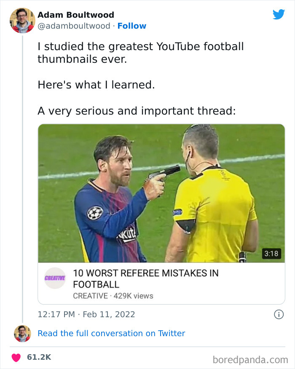The image size is (295, 369).
Task: Click the timestamp 12:17 PM Feb 11 2022
Action: click(86, 314)
